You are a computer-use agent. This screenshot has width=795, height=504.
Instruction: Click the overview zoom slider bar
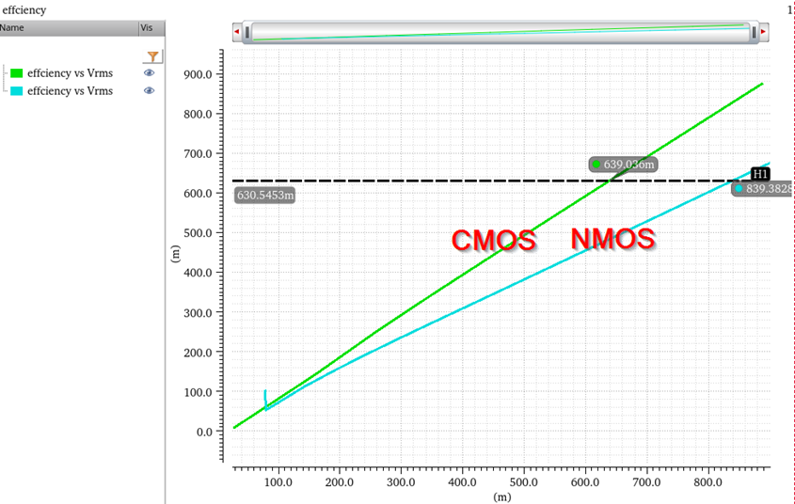(499, 33)
